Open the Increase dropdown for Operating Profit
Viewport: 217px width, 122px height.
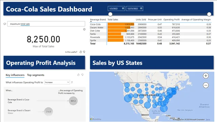tap(57, 82)
